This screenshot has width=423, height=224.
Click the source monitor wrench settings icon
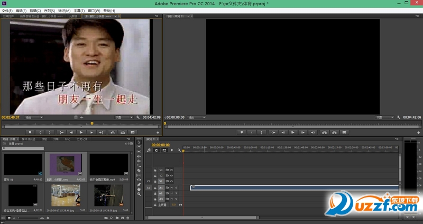[137, 117]
